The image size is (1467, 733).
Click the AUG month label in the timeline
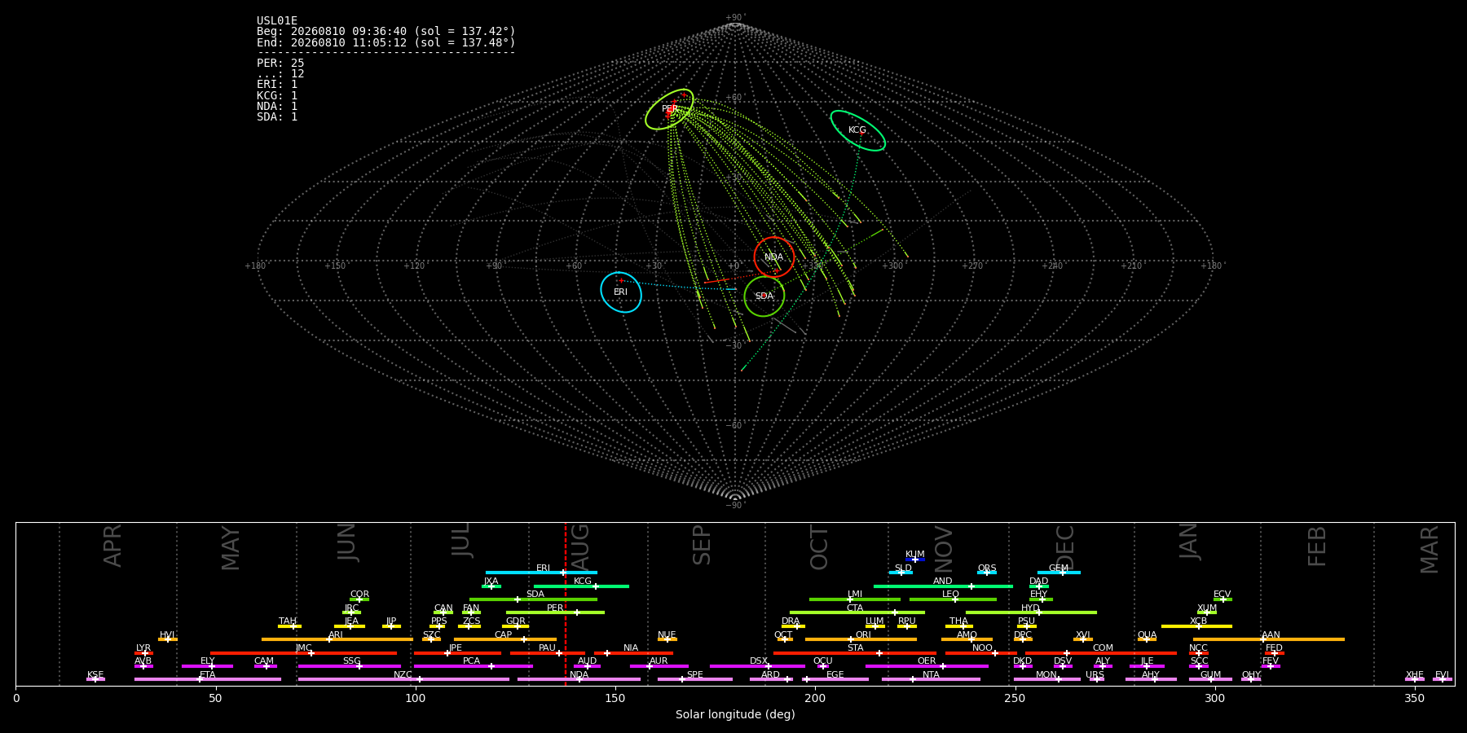580,546
